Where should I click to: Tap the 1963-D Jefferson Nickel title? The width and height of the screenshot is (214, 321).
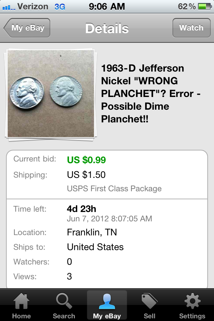tap(150, 94)
